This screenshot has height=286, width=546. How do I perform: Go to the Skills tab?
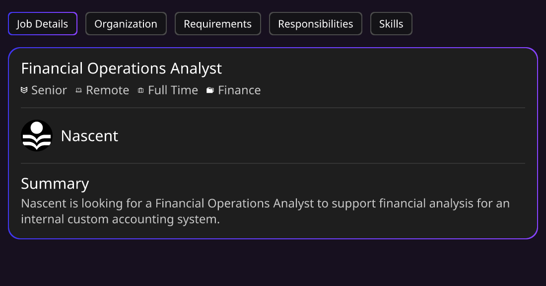click(391, 24)
